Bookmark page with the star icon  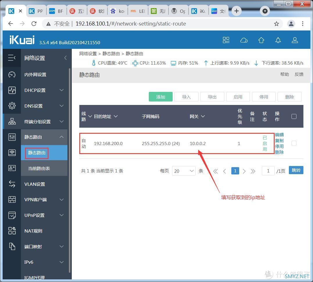coord(276,24)
